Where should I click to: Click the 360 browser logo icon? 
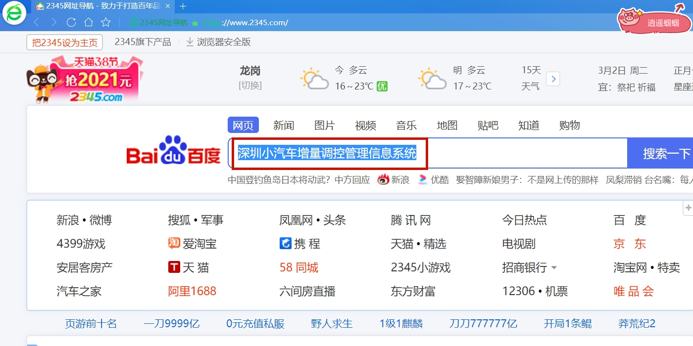coord(14,13)
